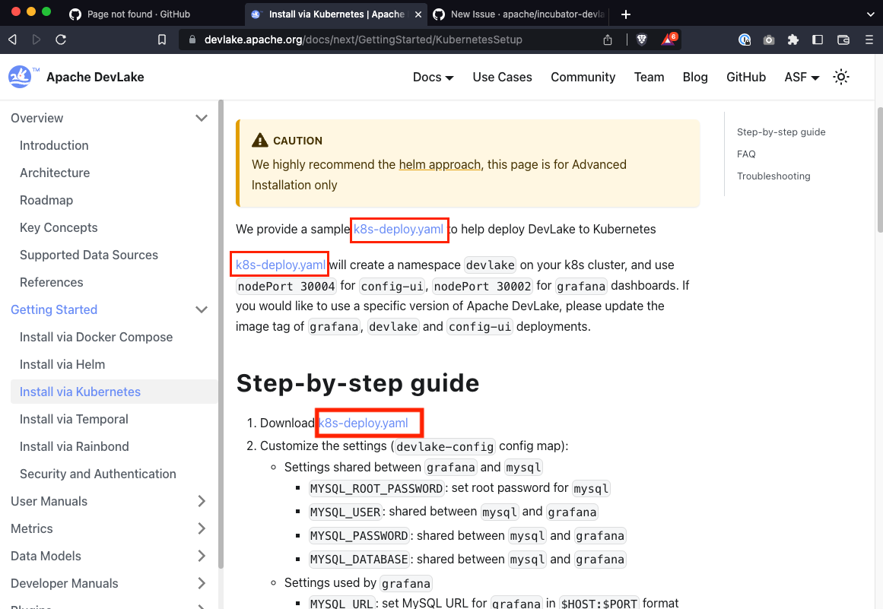Click the password manager extension icon
Screen dimensions: 883x609
[x=745, y=40]
